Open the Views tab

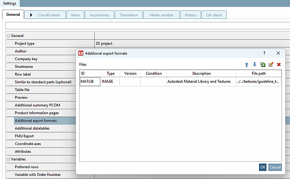point(75,15)
